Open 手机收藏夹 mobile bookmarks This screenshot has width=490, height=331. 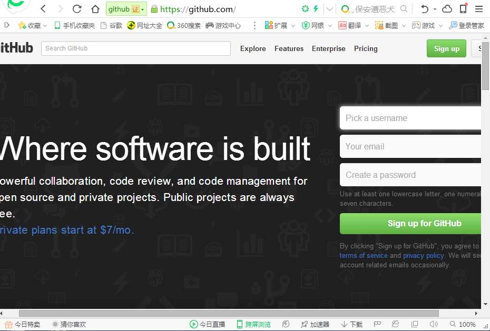click(x=74, y=26)
